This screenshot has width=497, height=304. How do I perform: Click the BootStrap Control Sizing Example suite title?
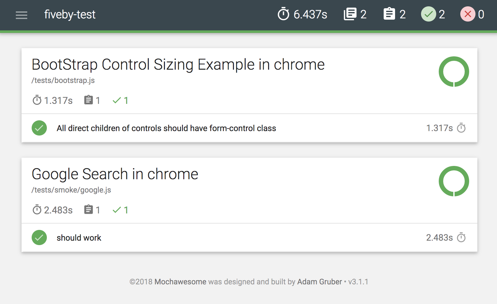click(x=178, y=65)
